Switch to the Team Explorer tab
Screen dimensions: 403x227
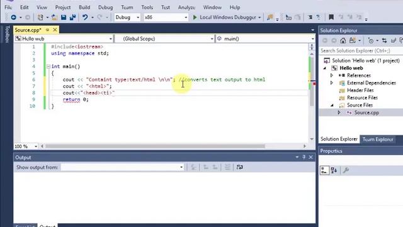point(378,139)
